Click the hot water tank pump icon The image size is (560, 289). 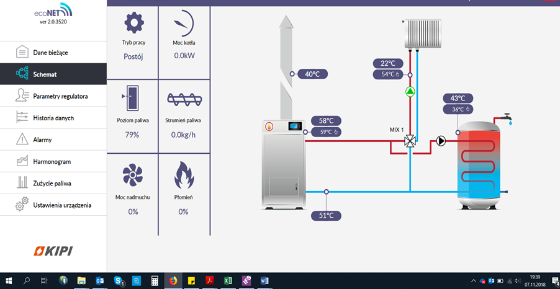tap(441, 141)
